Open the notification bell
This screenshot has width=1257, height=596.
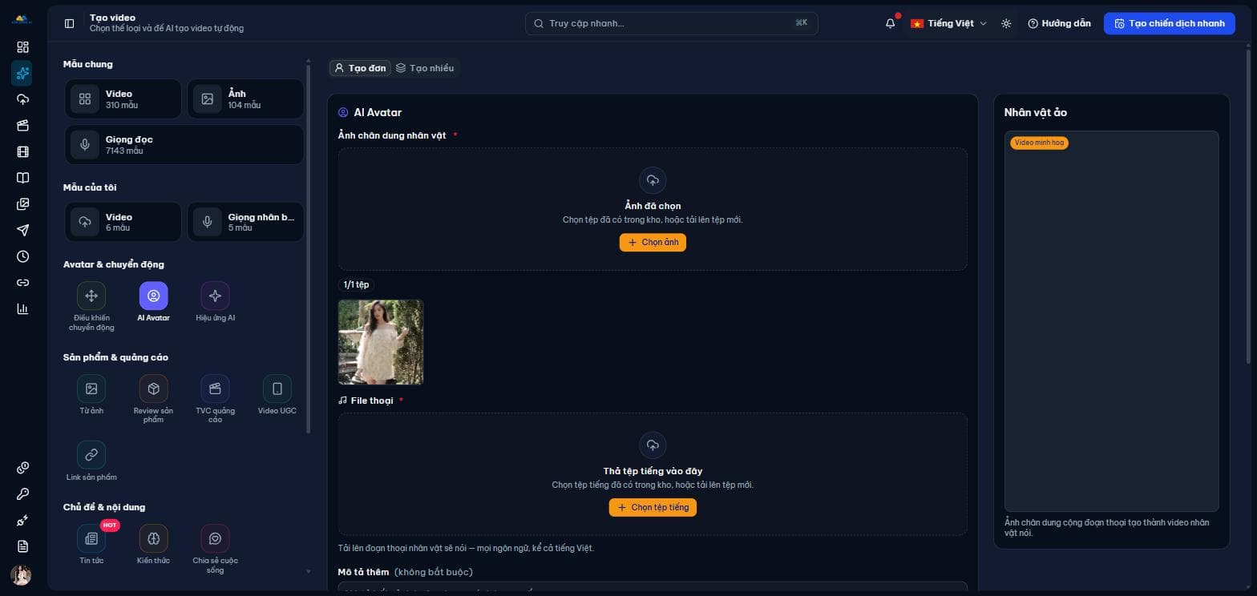point(891,23)
